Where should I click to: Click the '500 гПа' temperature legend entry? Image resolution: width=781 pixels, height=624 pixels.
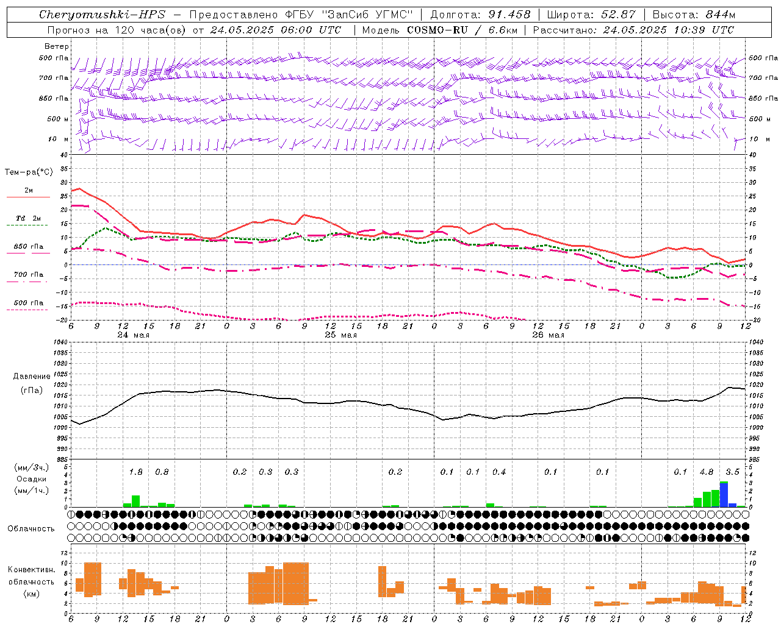[29, 303]
